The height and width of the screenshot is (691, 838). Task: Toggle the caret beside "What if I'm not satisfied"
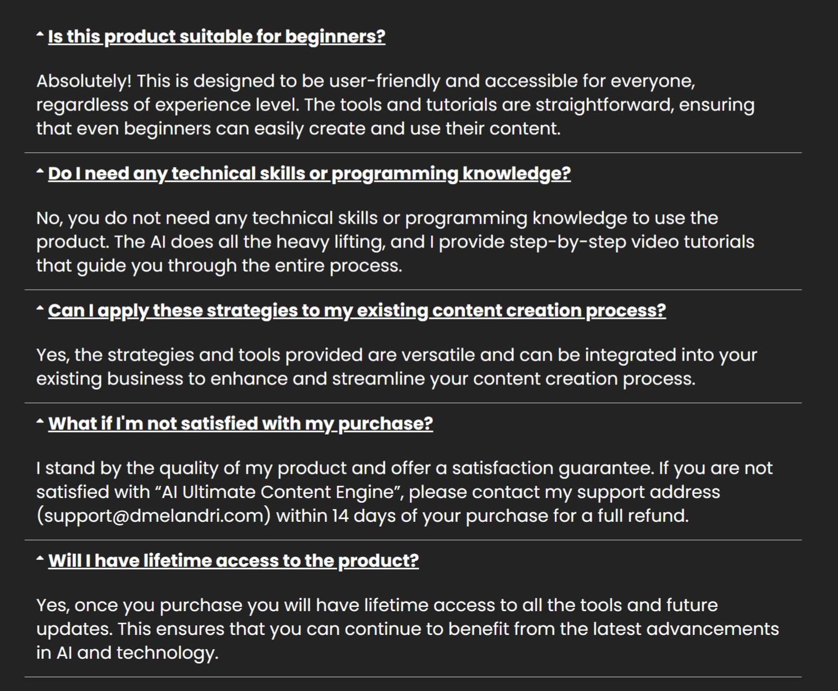[x=40, y=421]
